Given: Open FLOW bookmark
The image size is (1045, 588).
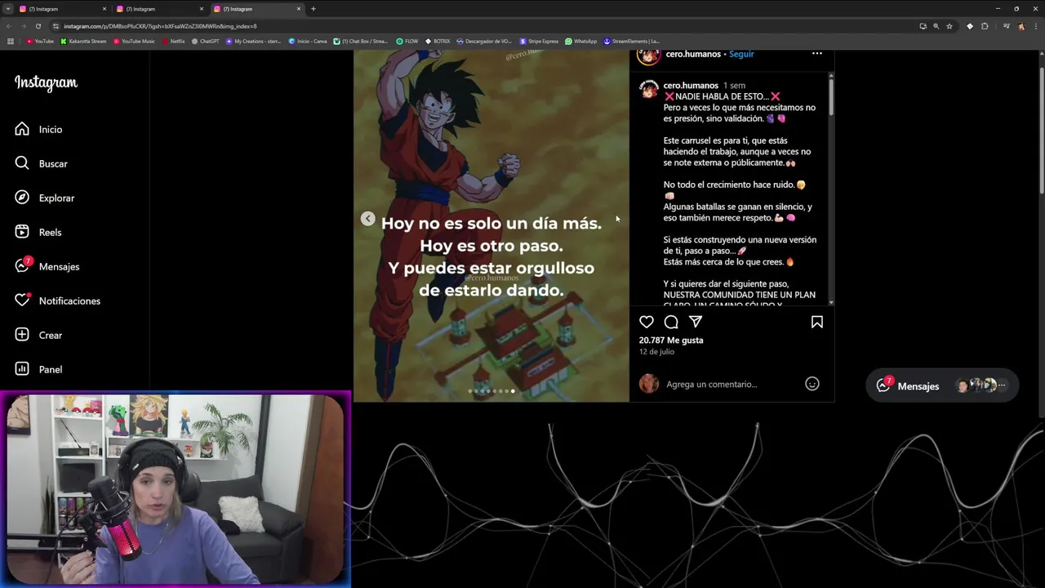Looking at the screenshot, I should [407, 41].
